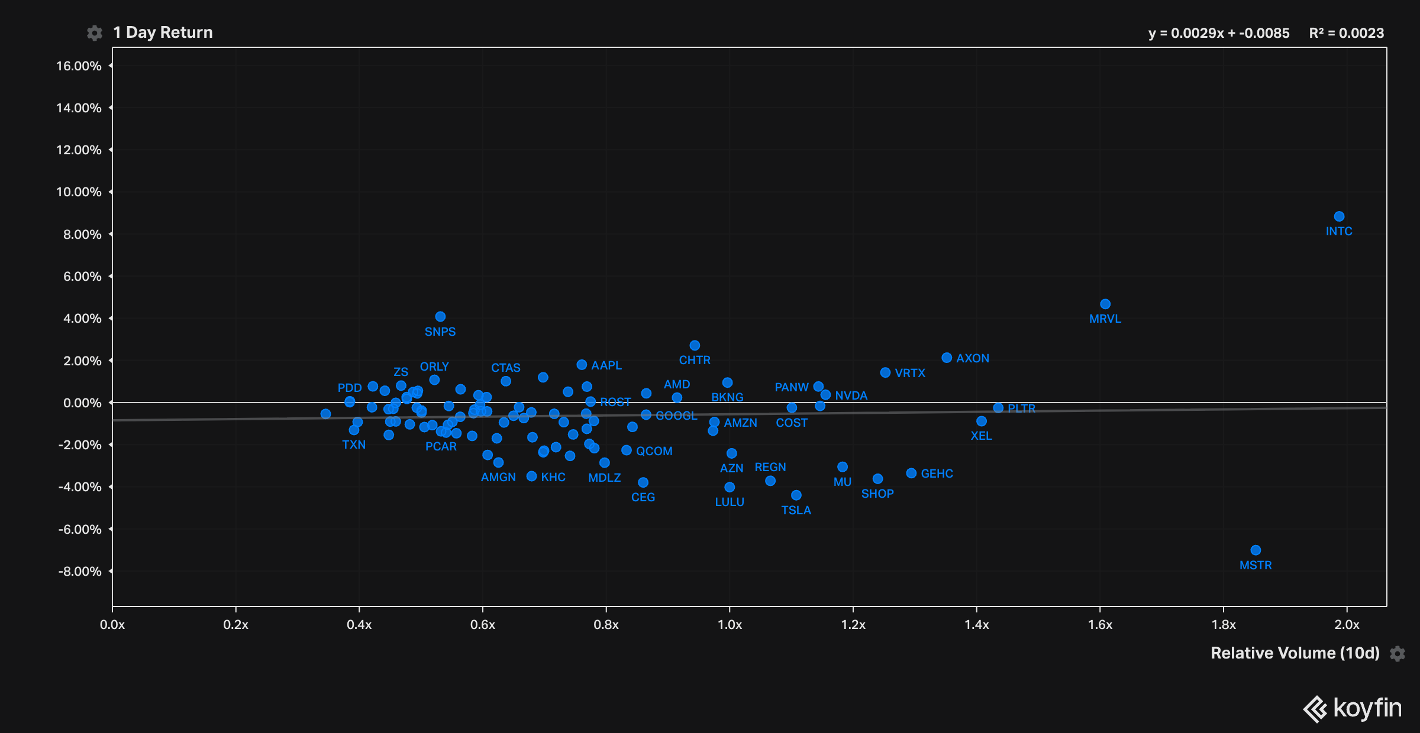Click the Relative Volume (10d) axis title
The width and height of the screenshot is (1420, 733).
[x=1295, y=653]
